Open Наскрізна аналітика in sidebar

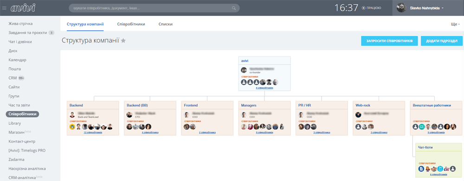(x=27, y=169)
